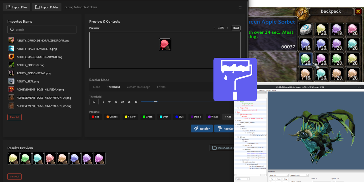Open the hamburger menu

[x=240, y=7]
